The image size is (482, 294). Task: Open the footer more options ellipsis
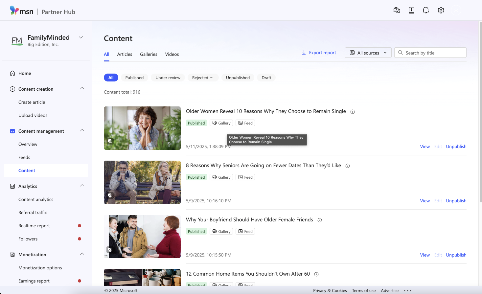click(x=408, y=290)
